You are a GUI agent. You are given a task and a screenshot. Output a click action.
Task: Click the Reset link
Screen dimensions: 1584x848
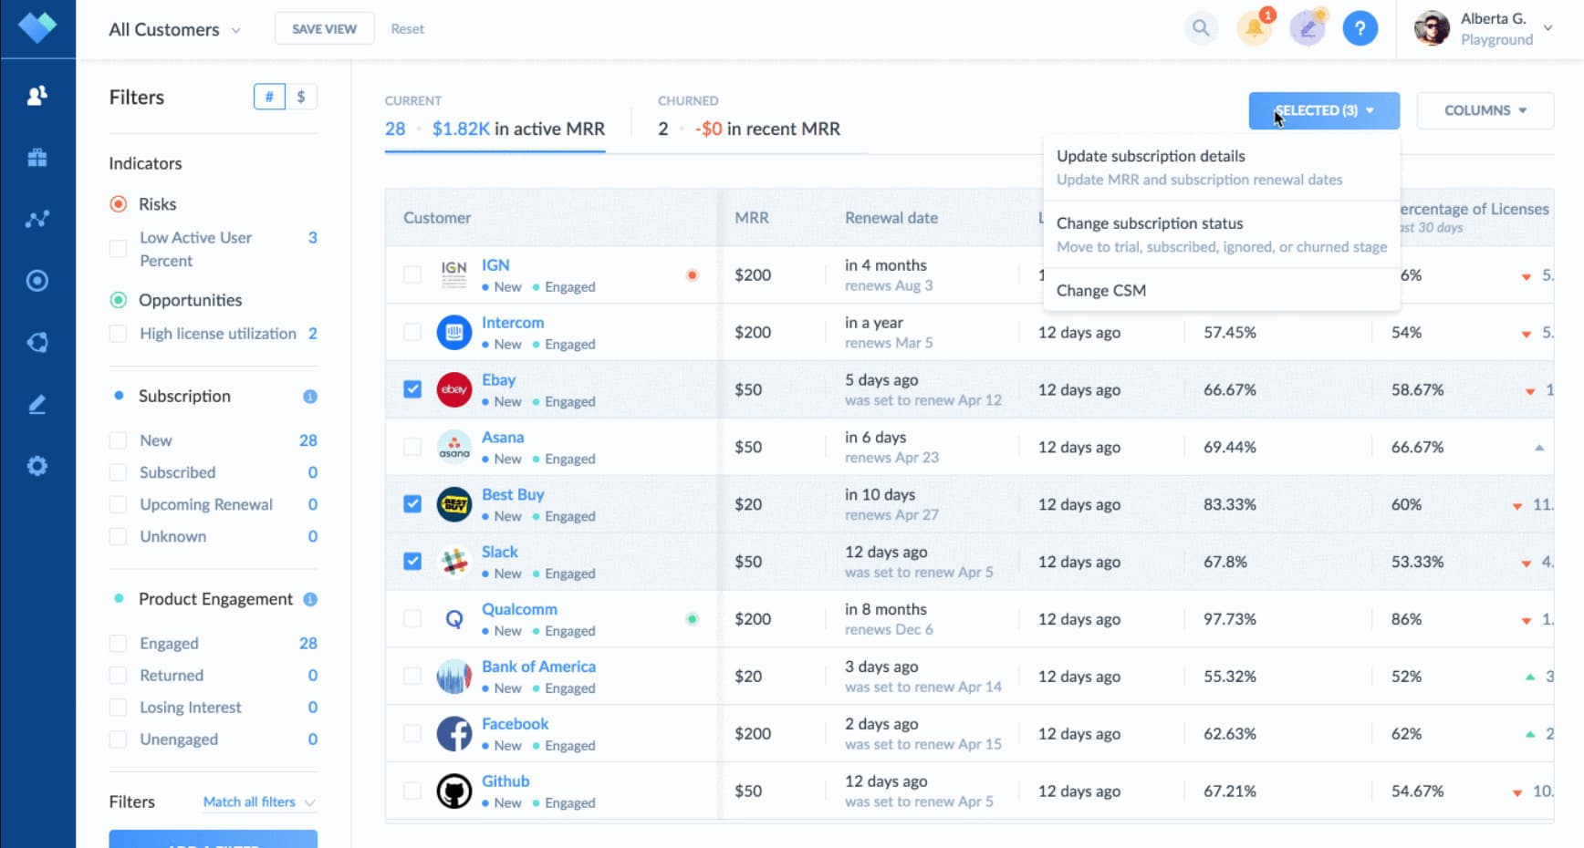tap(407, 29)
